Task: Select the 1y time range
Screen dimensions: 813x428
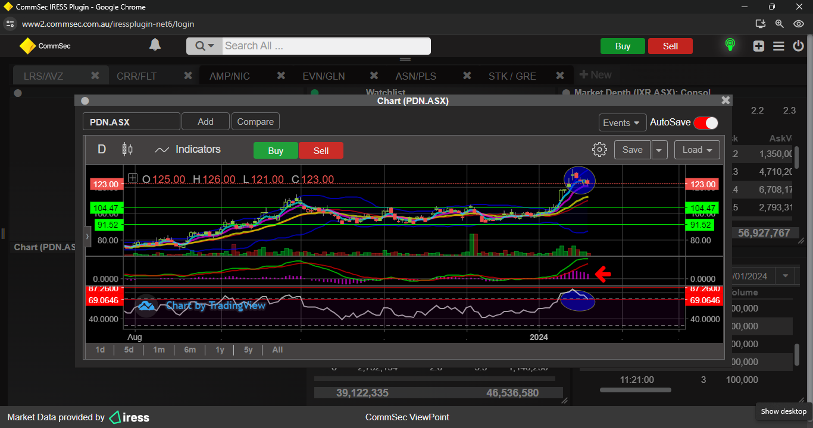Action: point(220,350)
